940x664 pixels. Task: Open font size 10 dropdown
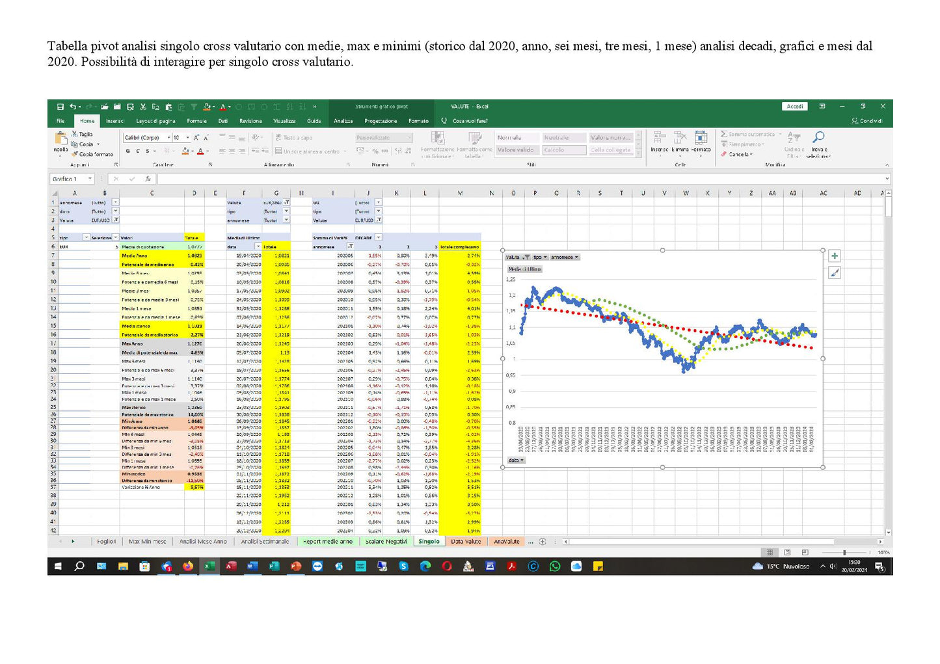click(188, 138)
